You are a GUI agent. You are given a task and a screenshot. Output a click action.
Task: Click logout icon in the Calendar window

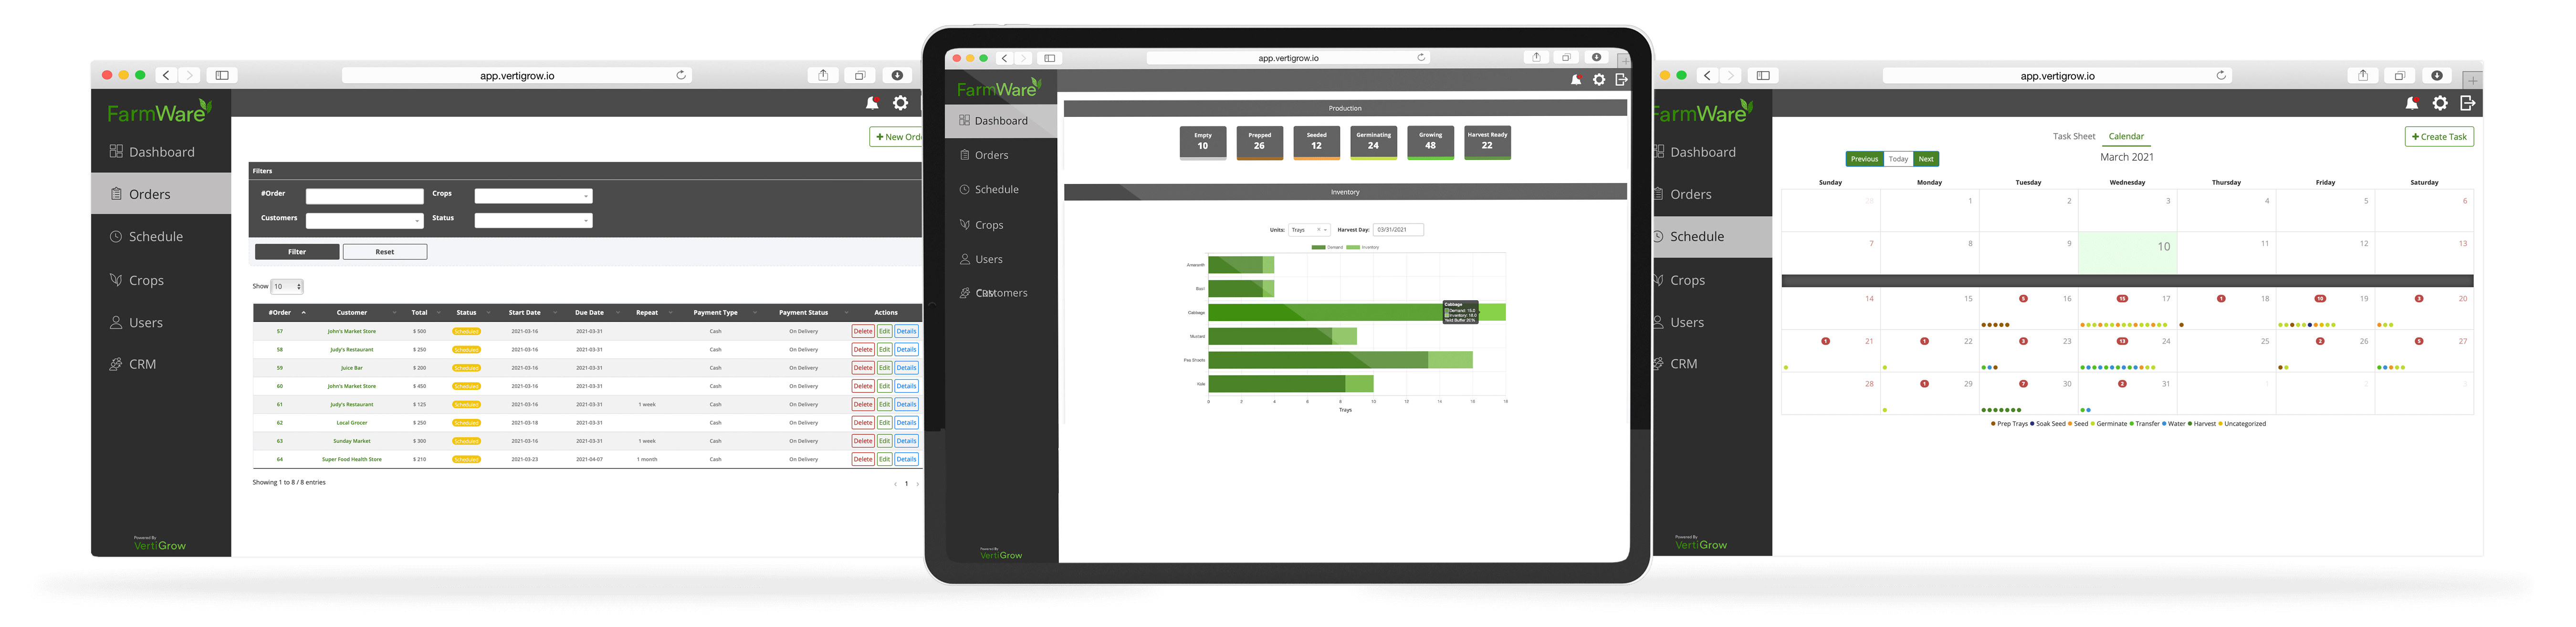coord(2468,103)
